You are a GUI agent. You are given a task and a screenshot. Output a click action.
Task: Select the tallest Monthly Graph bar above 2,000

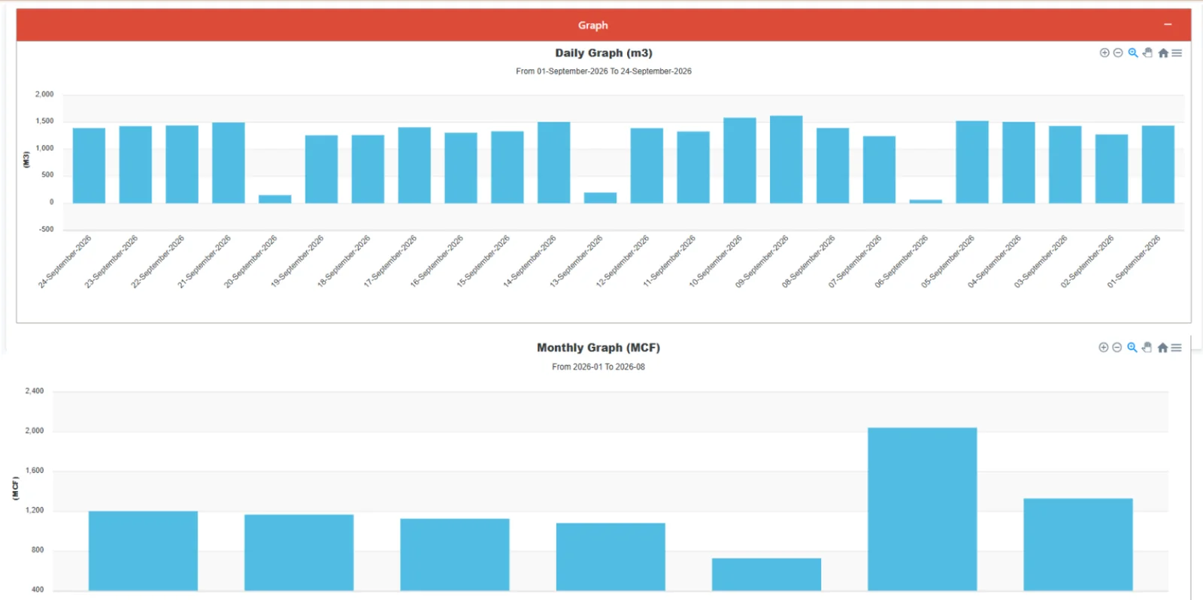coord(923,509)
